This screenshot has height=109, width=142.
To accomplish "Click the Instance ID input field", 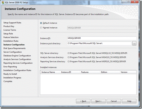I will click(102, 38).
